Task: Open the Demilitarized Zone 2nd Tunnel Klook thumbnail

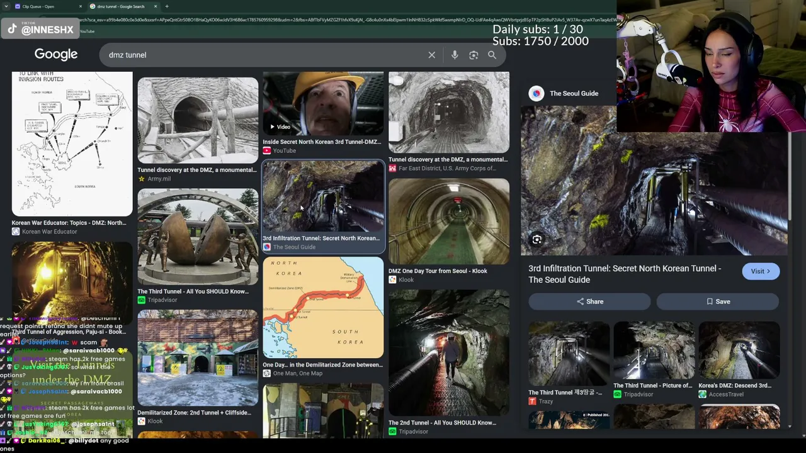Action: click(198, 358)
